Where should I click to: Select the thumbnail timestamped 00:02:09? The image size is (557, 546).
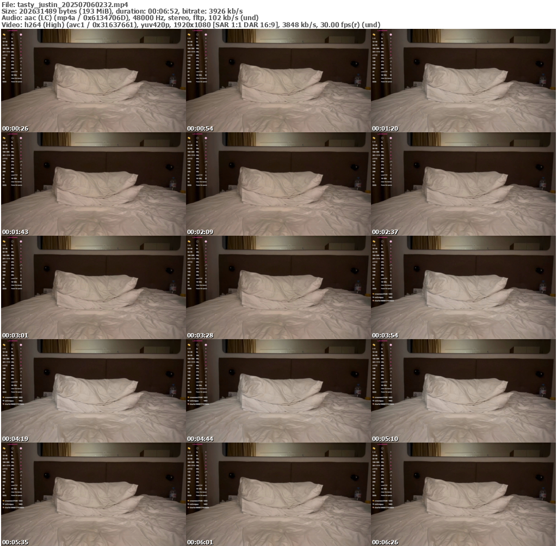[x=278, y=184]
